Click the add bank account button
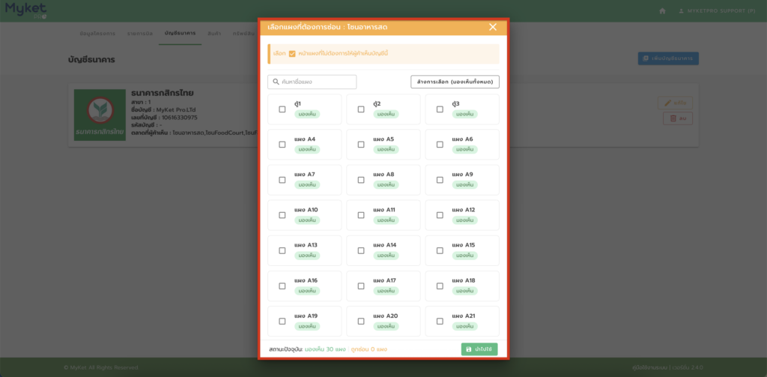The width and height of the screenshot is (767, 377). click(x=668, y=58)
